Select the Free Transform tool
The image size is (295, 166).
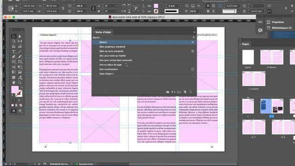pos(20,67)
